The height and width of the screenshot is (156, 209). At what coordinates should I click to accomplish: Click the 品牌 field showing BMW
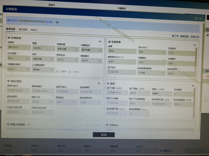tap(122, 51)
